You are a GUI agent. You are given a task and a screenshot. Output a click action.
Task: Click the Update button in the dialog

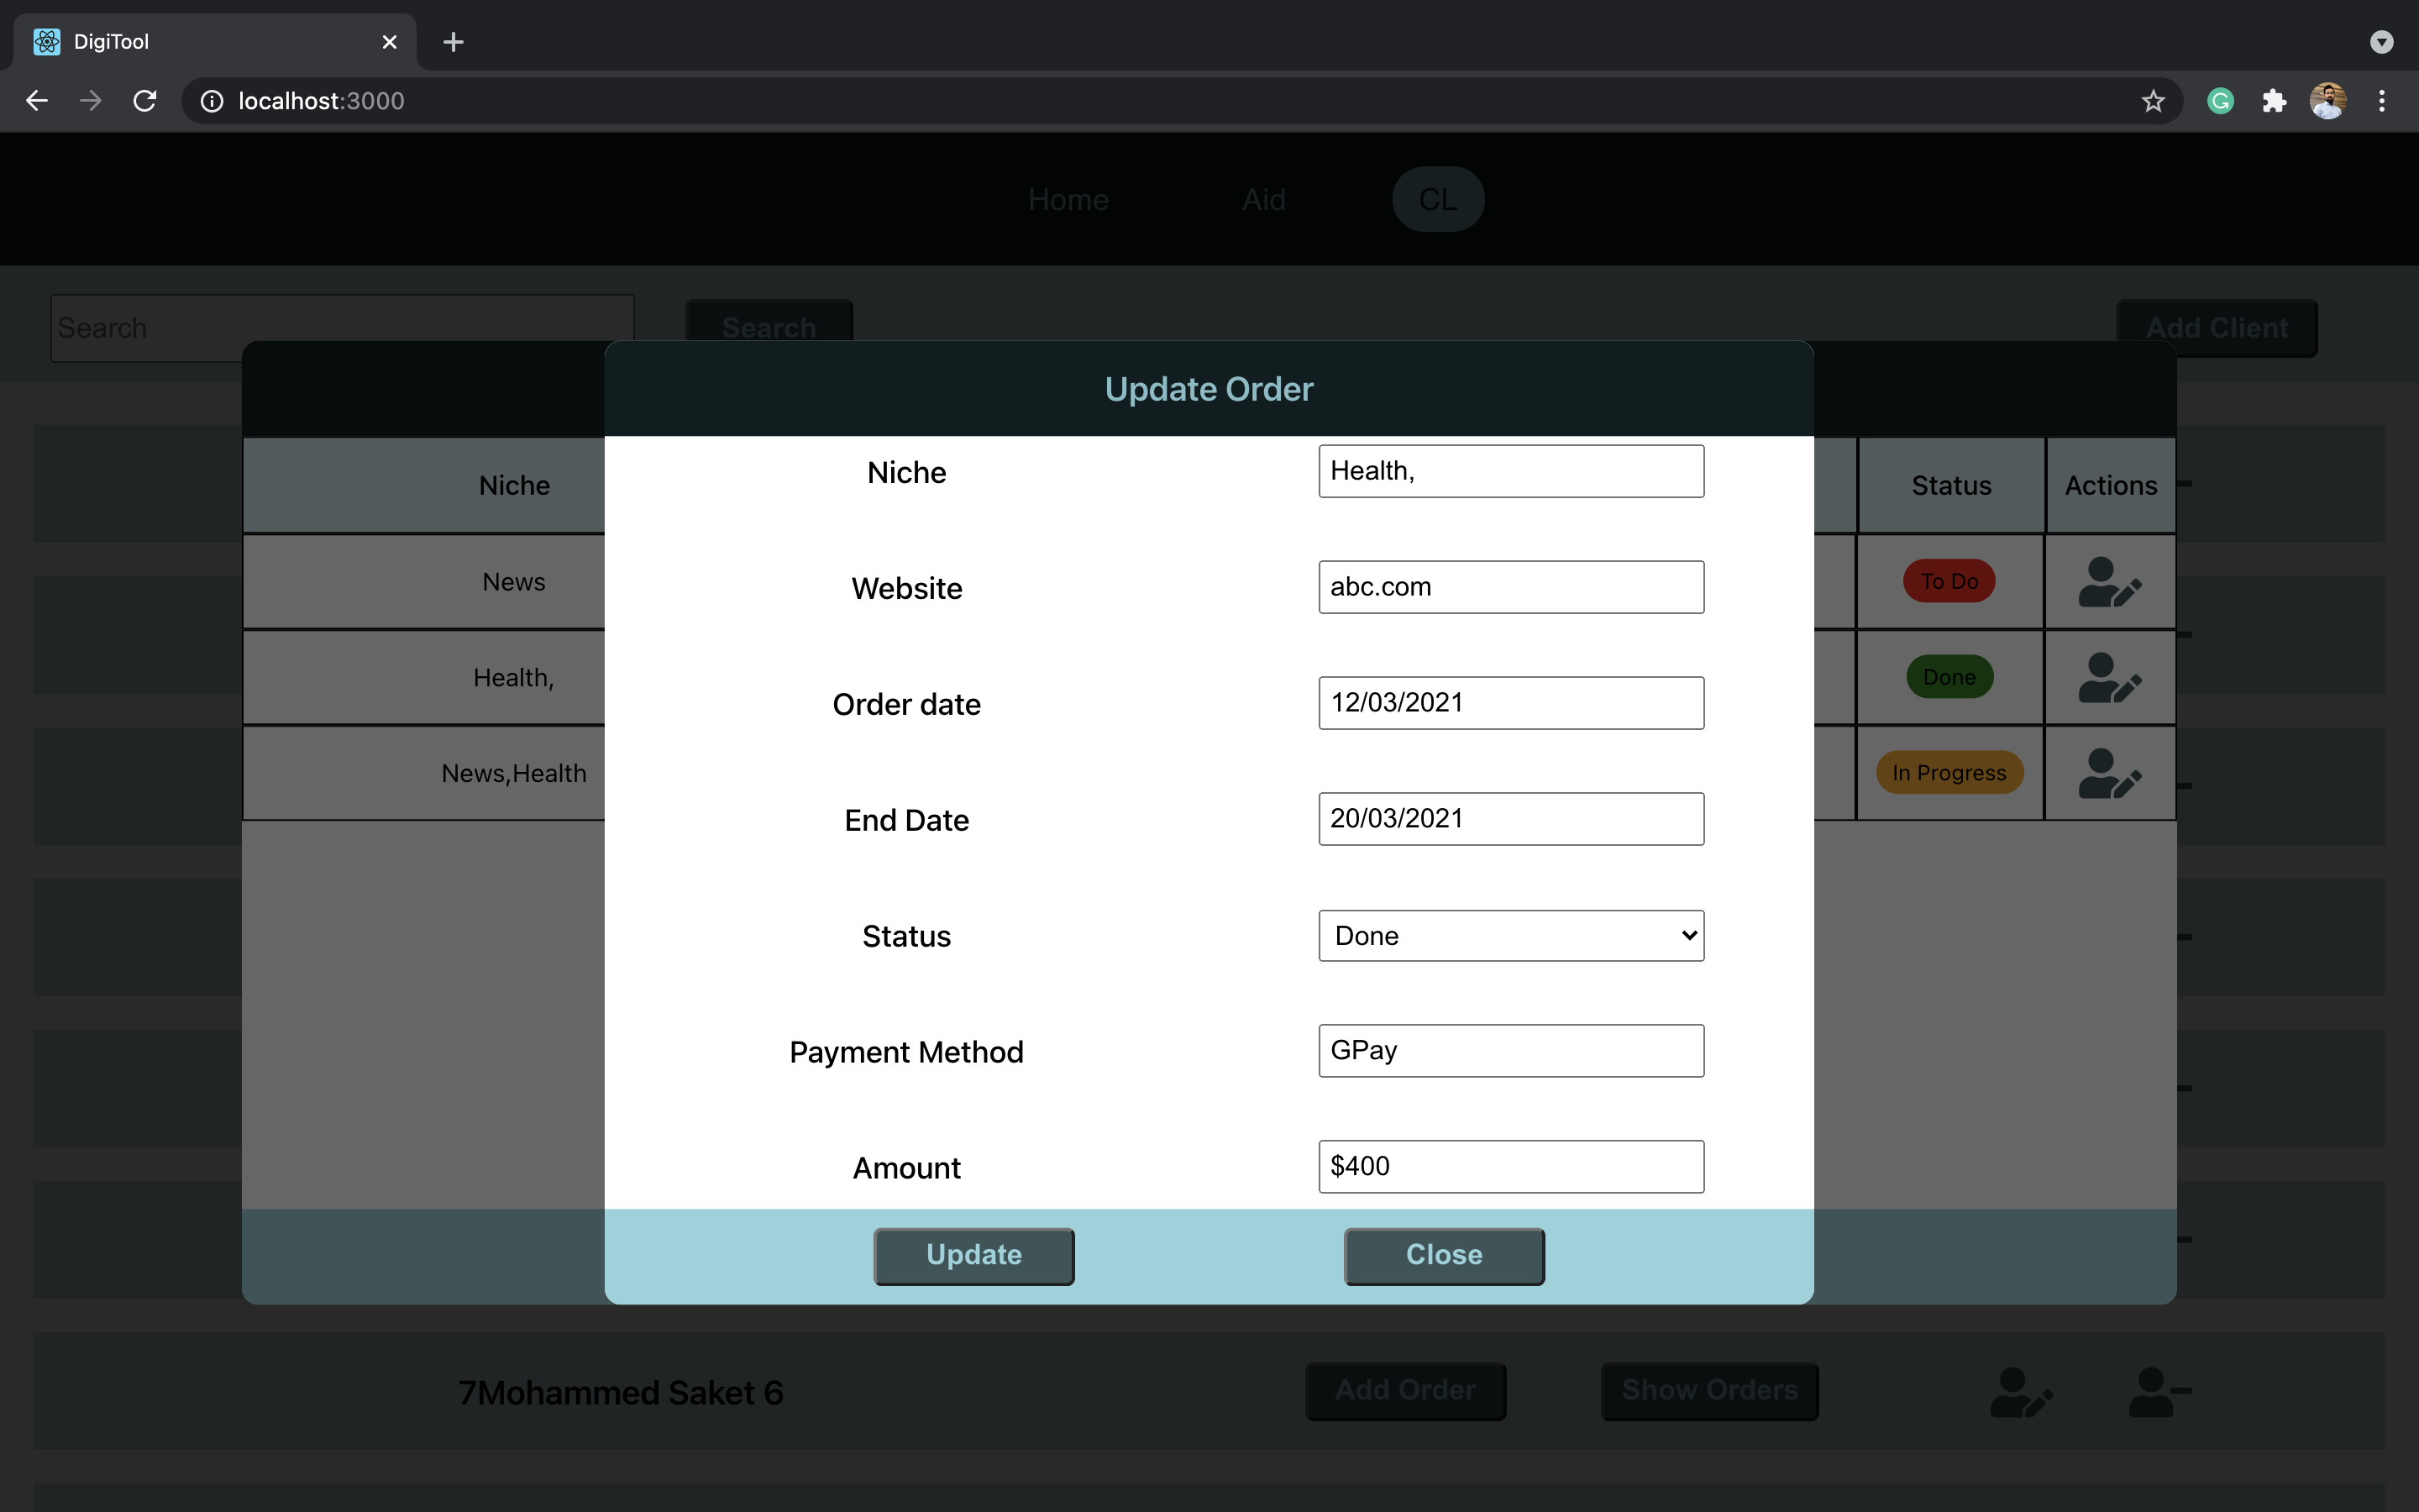(973, 1255)
